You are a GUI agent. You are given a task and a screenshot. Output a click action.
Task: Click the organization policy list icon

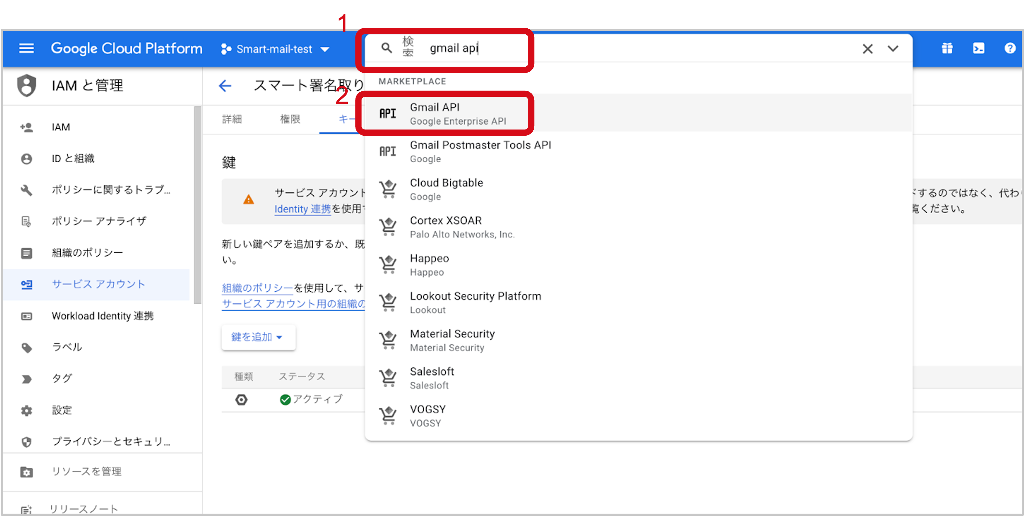click(27, 253)
